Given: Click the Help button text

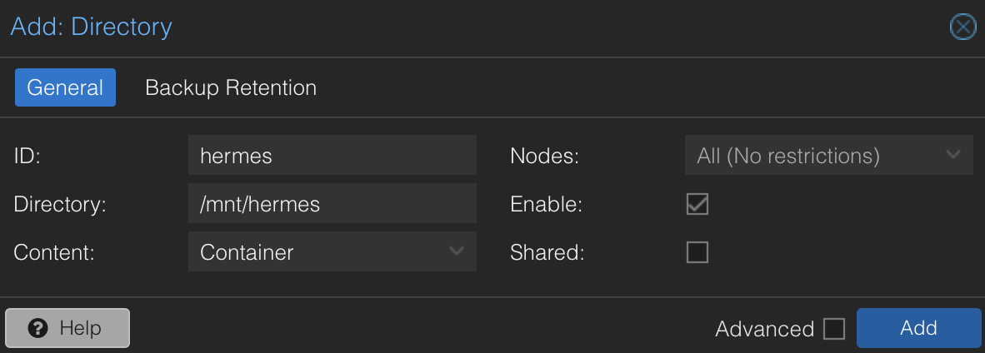Looking at the screenshot, I should [81, 328].
